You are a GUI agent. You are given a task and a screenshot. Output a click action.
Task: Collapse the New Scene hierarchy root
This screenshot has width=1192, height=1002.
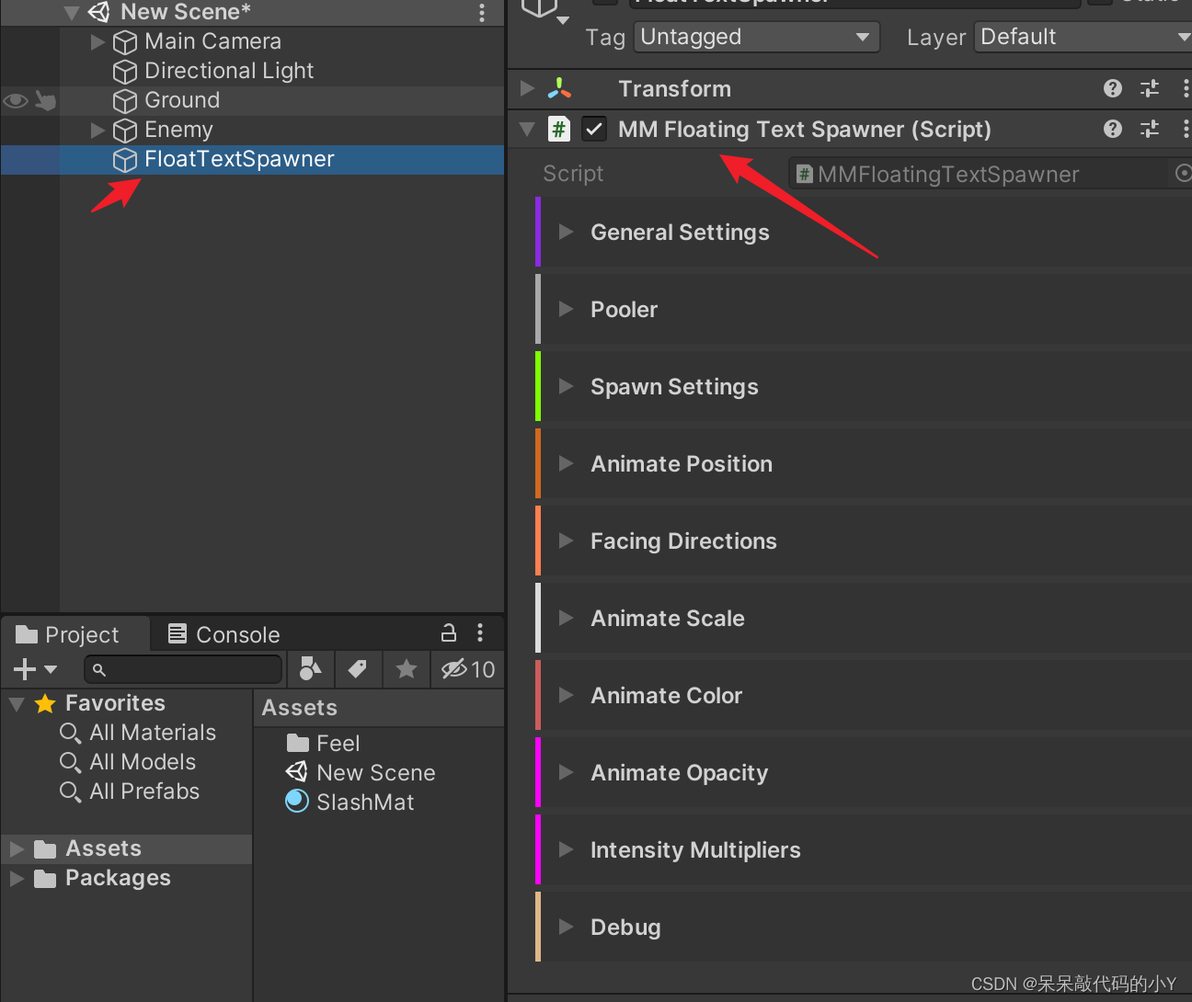[x=72, y=13]
